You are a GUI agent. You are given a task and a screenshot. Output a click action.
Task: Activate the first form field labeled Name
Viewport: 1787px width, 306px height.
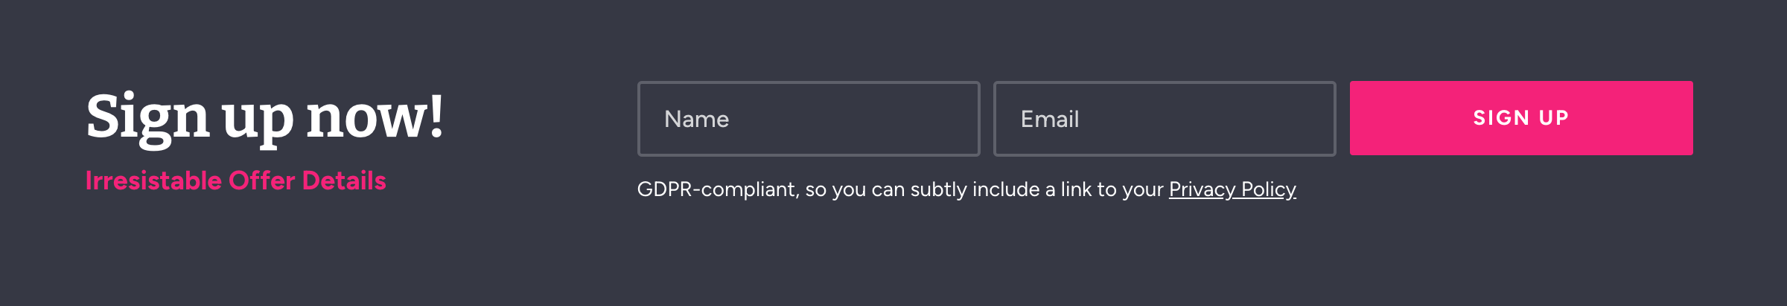coord(809,119)
